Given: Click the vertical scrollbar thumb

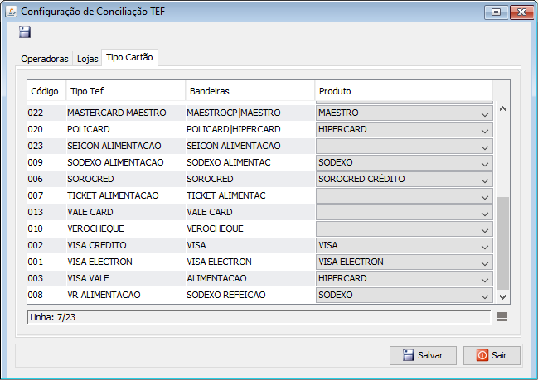Looking at the screenshot, I should (502, 243).
